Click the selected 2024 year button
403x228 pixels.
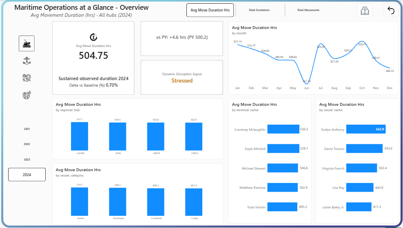[27, 175]
